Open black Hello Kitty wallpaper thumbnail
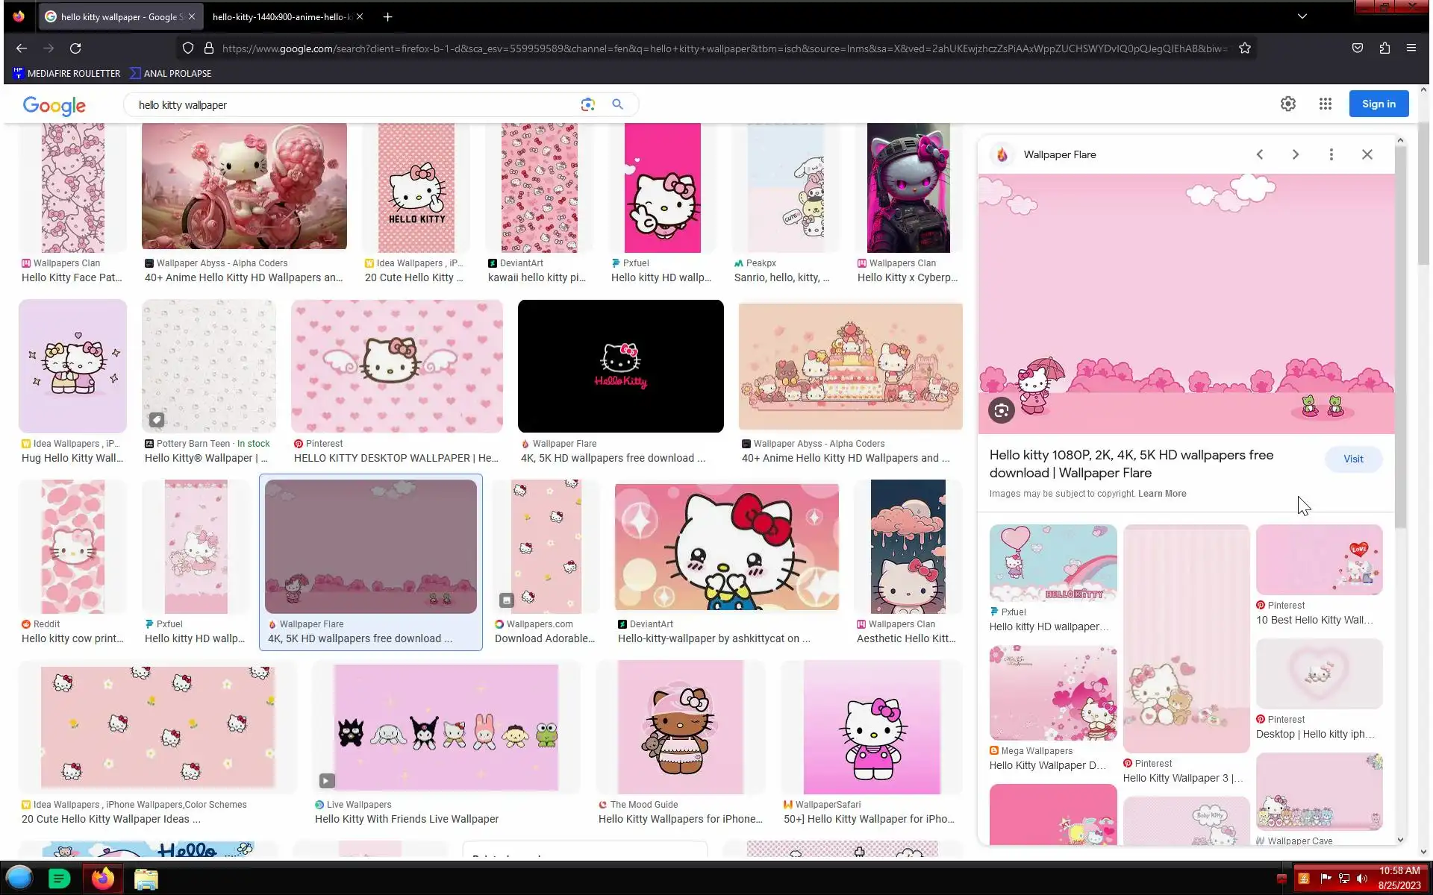The height and width of the screenshot is (895, 1433). pos(620,366)
